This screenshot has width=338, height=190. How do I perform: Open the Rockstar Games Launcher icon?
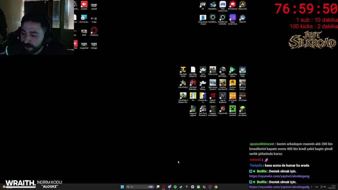(233, 85)
